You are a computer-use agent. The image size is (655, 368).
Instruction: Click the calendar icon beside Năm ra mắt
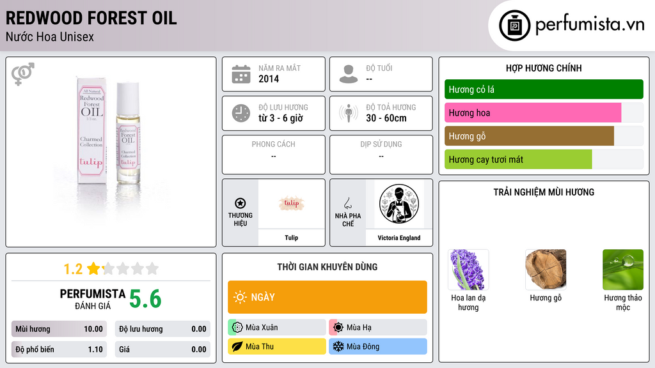click(x=241, y=74)
